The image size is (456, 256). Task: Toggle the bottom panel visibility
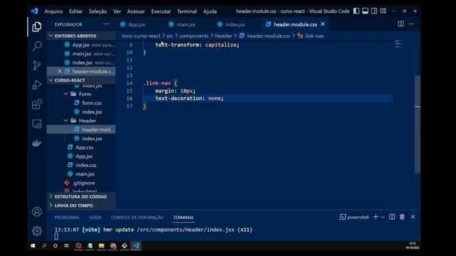pyautogui.click(x=366, y=11)
